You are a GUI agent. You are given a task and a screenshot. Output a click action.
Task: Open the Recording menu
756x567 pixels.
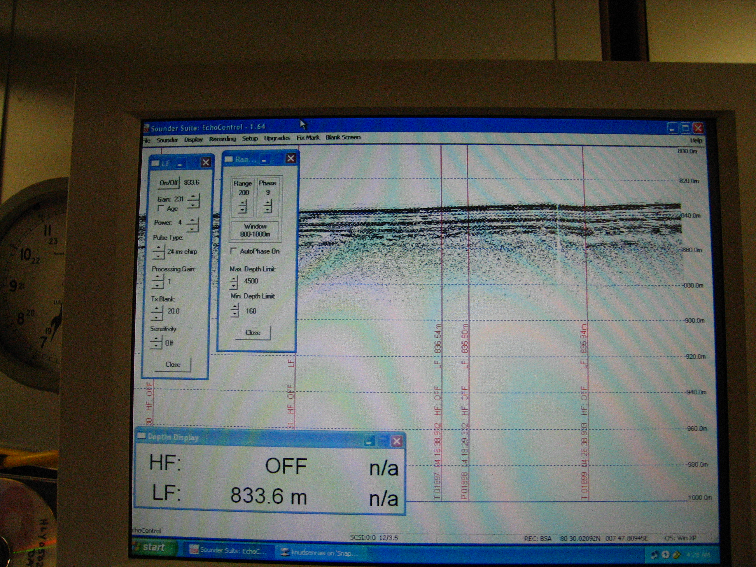pos(222,139)
